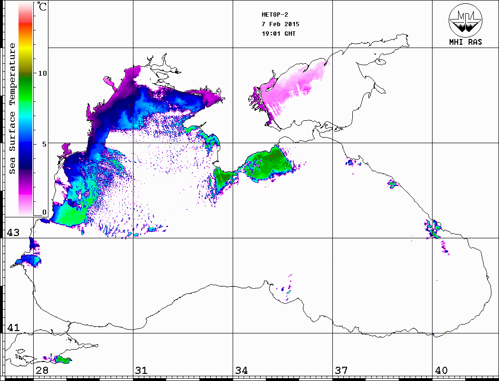Click the 'METOP-2' satellite label
This screenshot has height=381, width=499.
tap(275, 15)
